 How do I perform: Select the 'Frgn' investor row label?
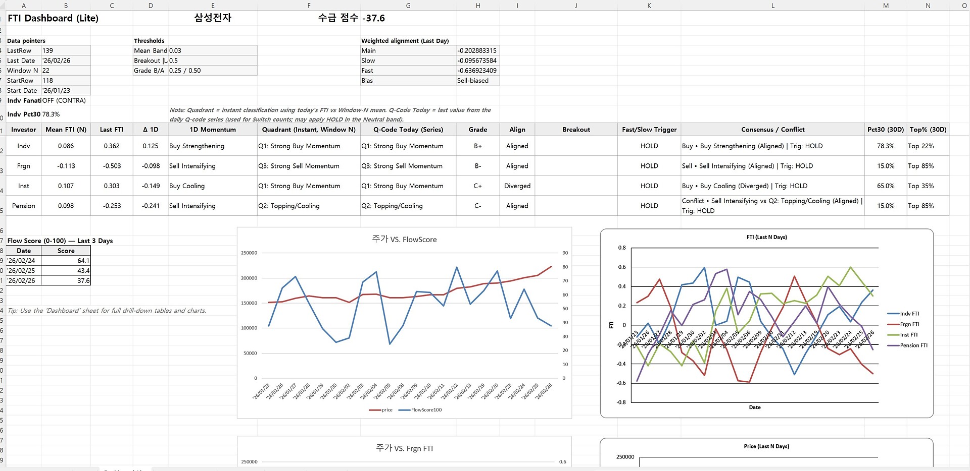[x=24, y=166]
